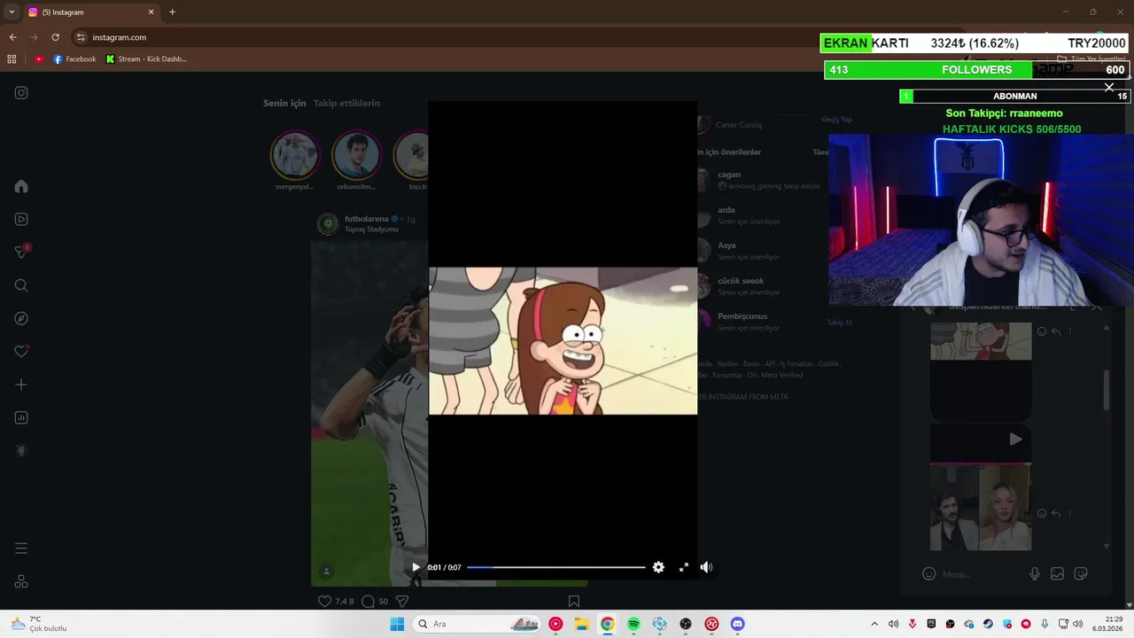Switch to the Takip ettiklerin tab
Viewport: 1134px width, 638px height.
[346, 103]
